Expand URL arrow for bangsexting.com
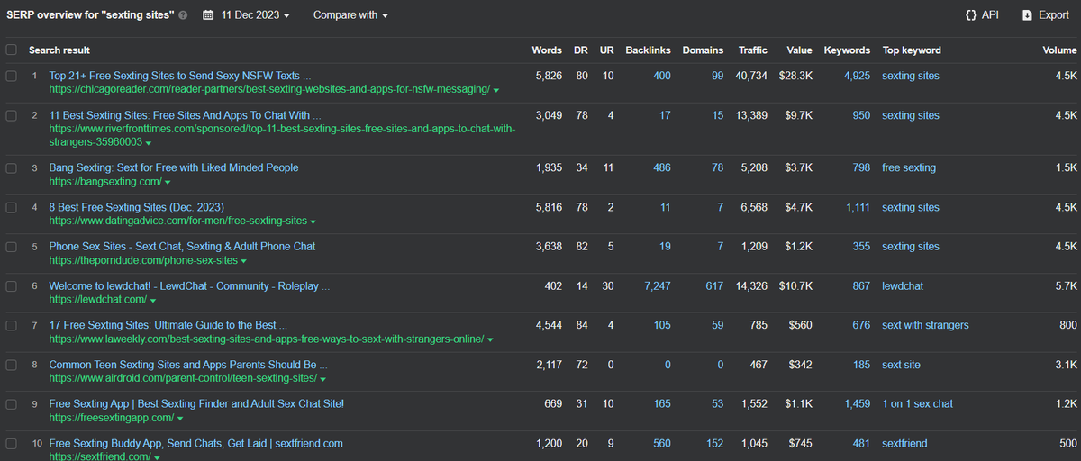Viewport: 1081px width, 461px height. (168, 183)
